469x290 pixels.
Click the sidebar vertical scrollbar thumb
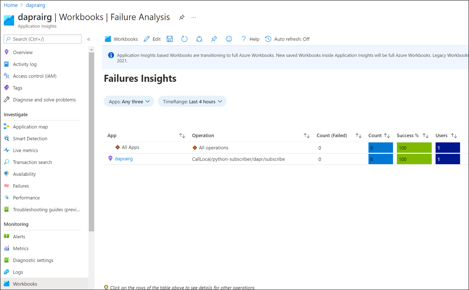(x=91, y=142)
